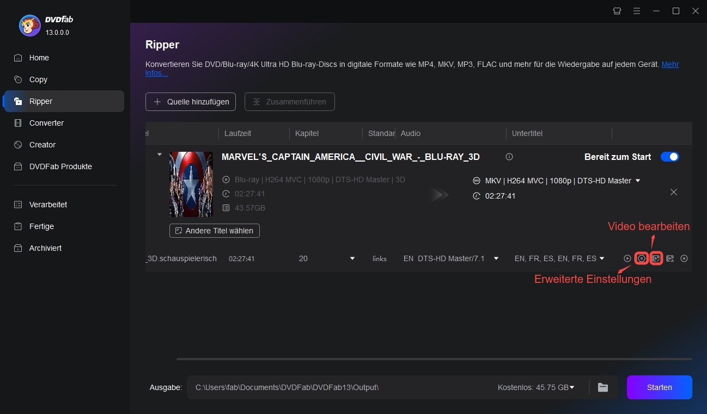Viewport: 707px width, 414px height.
Task: Open the Video bearbeiten icon
Action: 656,258
